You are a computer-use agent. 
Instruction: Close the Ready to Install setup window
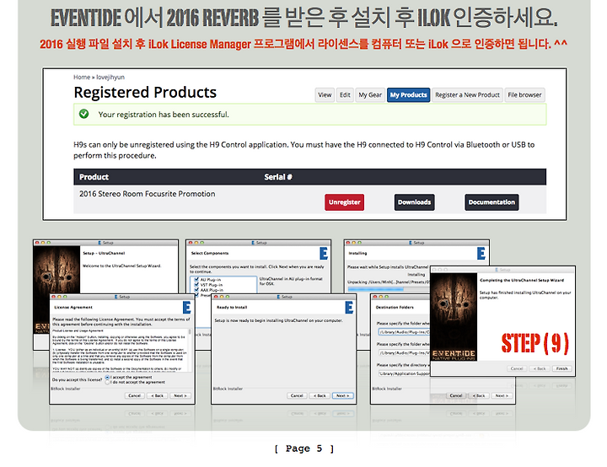216,297
